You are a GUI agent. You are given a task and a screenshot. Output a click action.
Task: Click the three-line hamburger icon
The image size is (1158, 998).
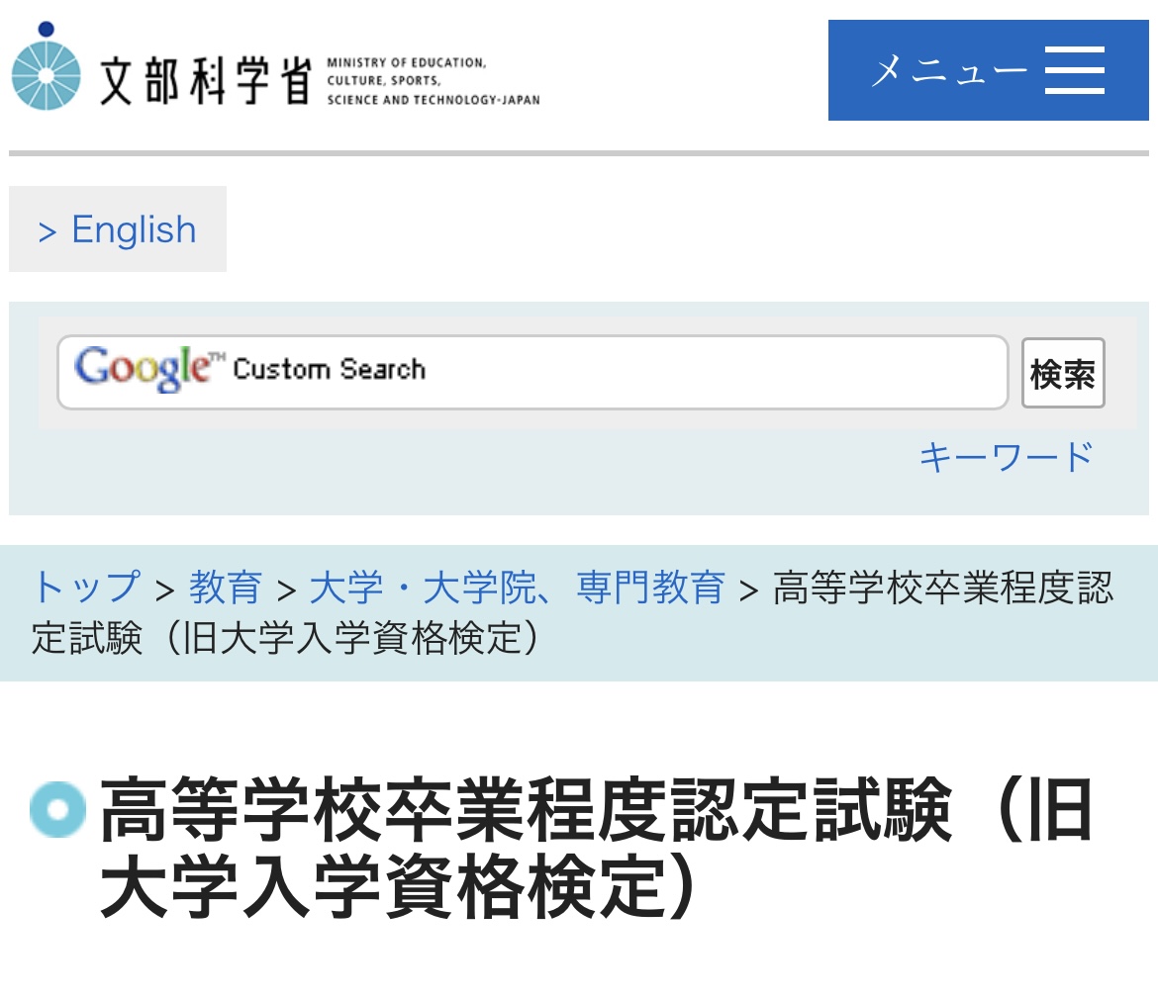1075,70
